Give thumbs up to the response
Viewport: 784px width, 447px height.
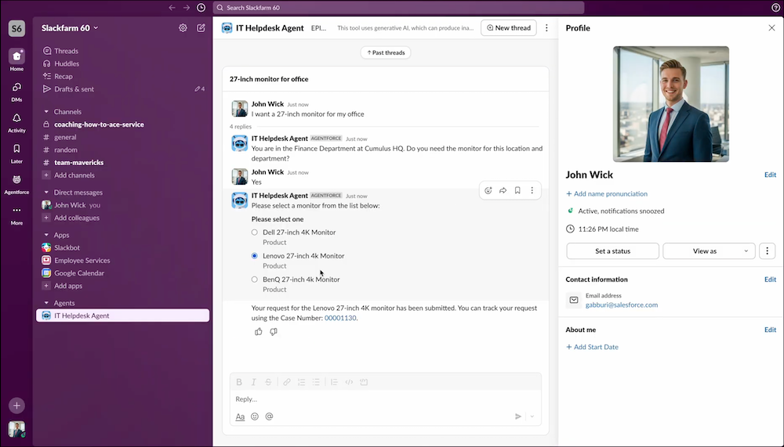click(x=259, y=332)
